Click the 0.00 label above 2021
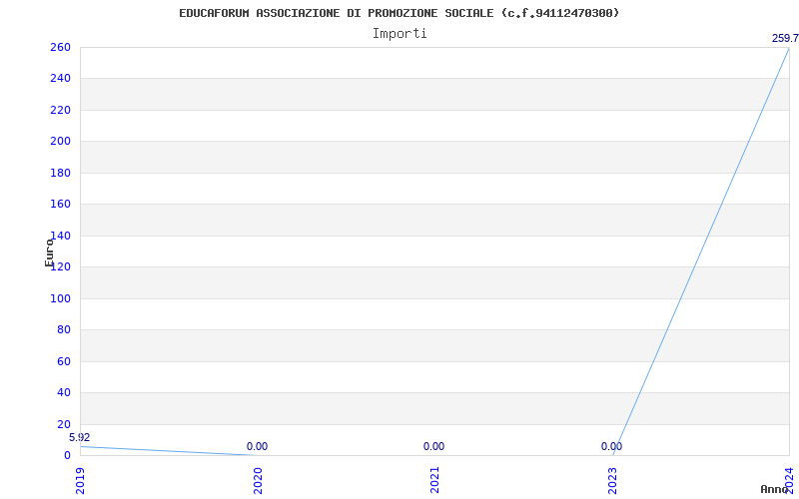The image size is (799, 499). pyautogui.click(x=433, y=446)
